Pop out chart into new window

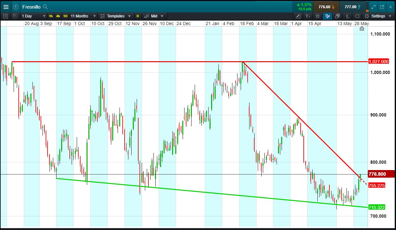382,7
